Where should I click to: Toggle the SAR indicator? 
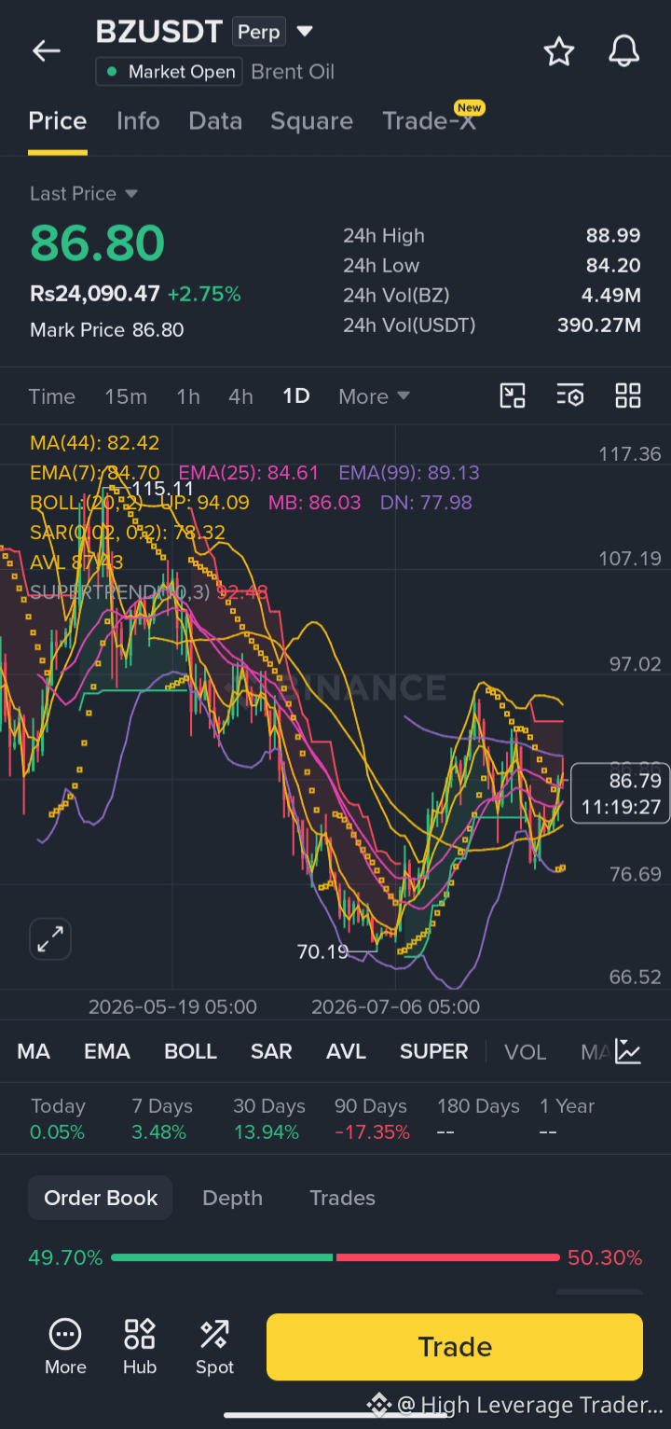271,1052
